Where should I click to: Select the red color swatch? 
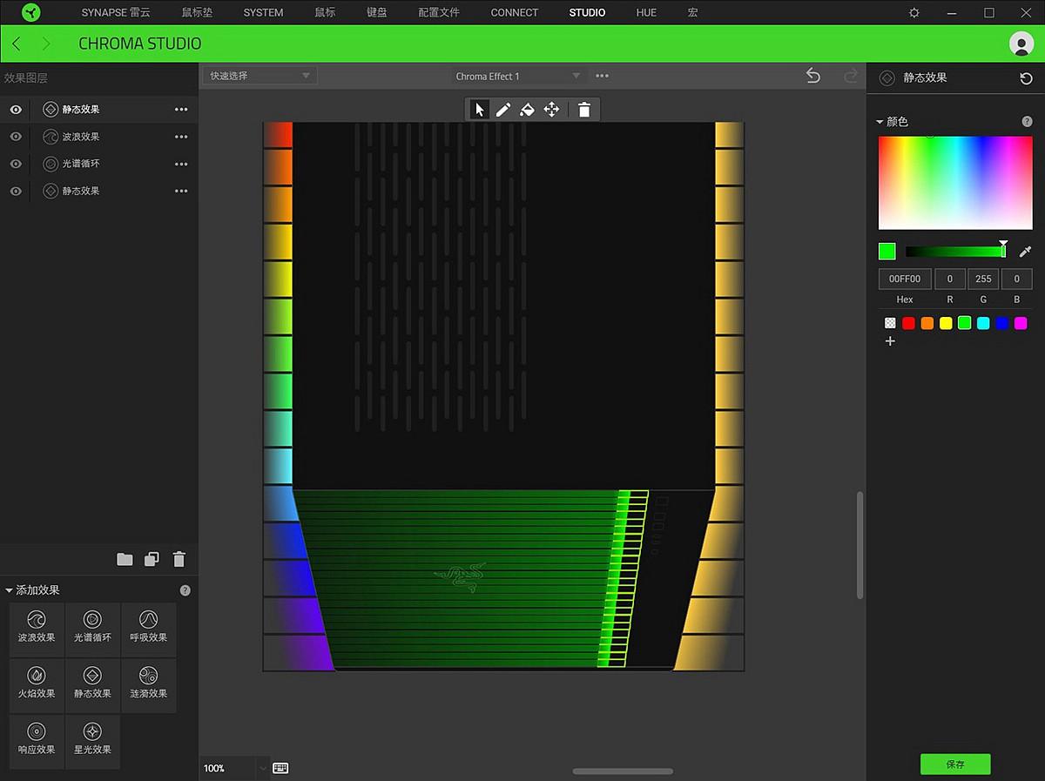pyautogui.click(x=908, y=323)
